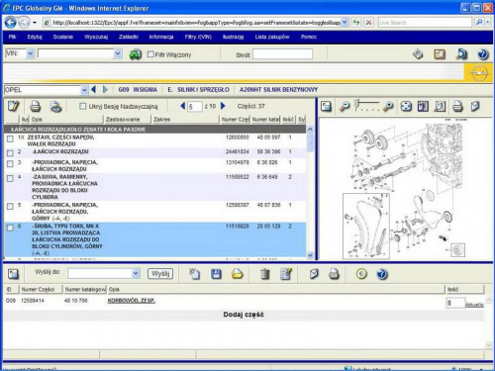Open the Zakładki menu
Screen dimensions: 495x371
pos(129,37)
